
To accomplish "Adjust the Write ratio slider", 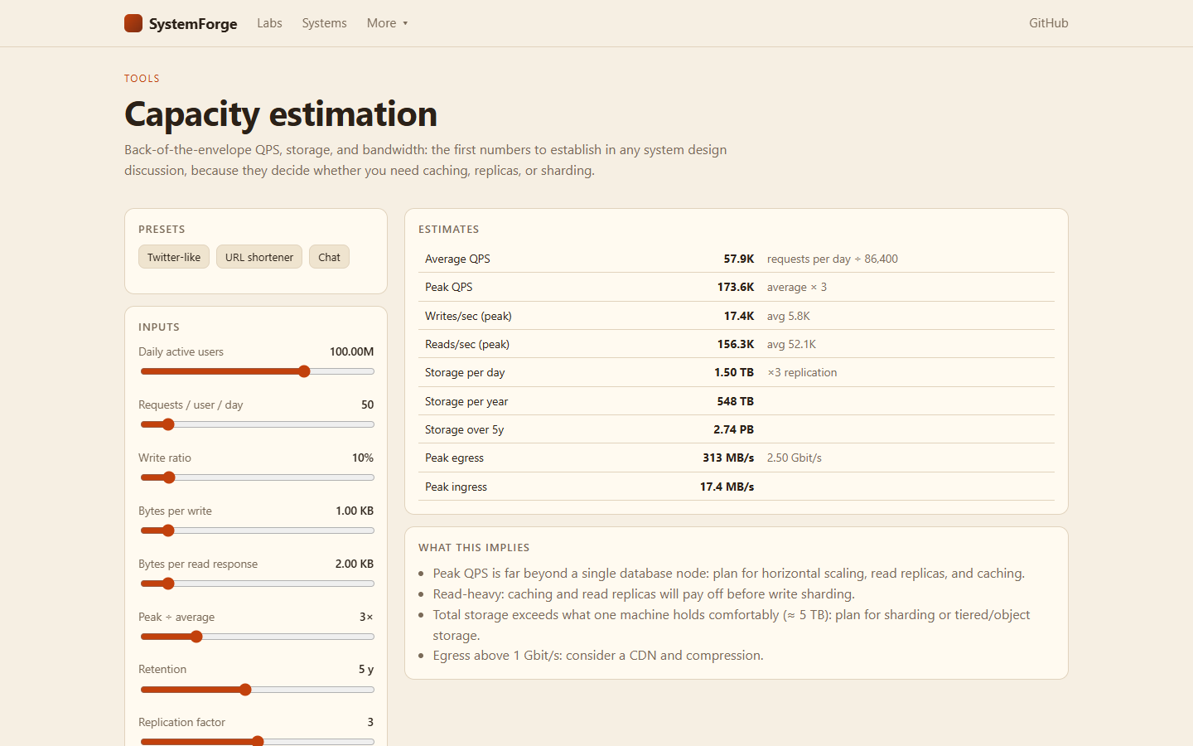I will pos(257,477).
